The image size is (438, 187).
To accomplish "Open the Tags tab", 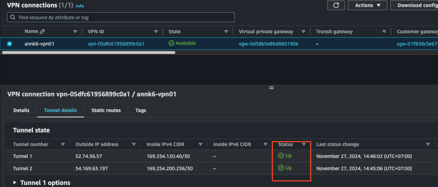I will [141, 110].
